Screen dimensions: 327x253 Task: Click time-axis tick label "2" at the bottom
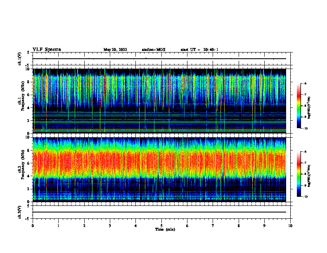[84, 226]
